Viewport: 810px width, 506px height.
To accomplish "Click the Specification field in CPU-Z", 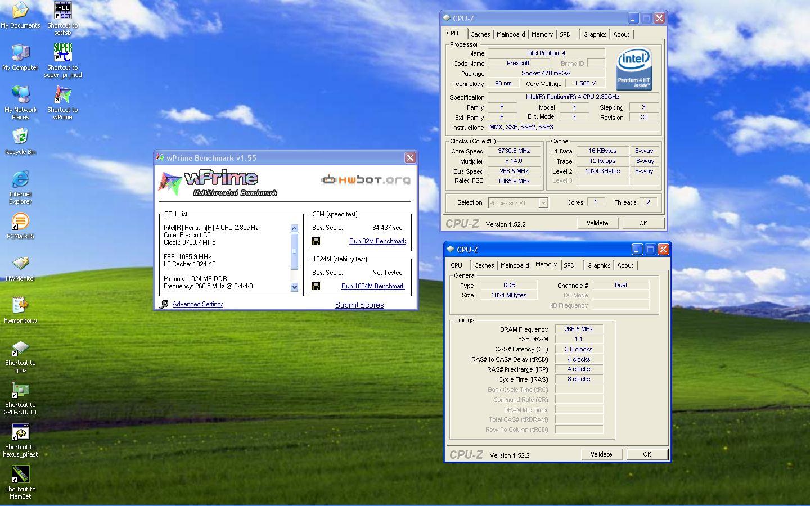I will click(x=573, y=97).
